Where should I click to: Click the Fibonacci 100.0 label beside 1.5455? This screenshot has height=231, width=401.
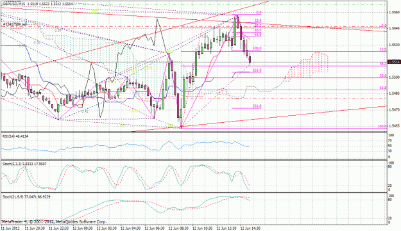(382, 126)
